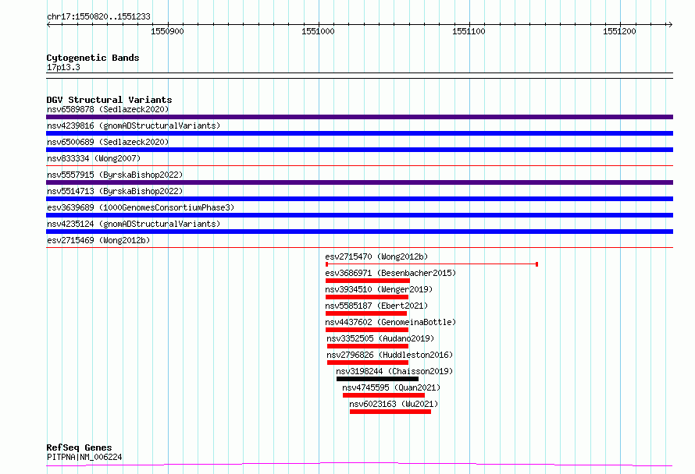Click the chr17:1550820..1551233 region label
Screen dimensions: 695x474
click(98, 16)
